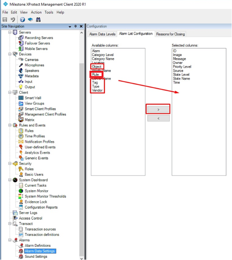Click the remove column '<' button

click(x=158, y=118)
